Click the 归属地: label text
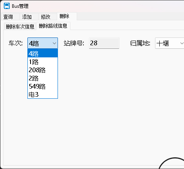184x169 pixels. click(140, 43)
